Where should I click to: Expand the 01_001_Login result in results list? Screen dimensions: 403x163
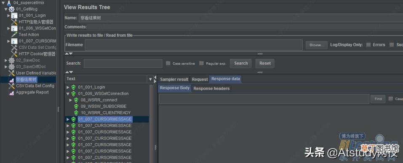[68, 87]
